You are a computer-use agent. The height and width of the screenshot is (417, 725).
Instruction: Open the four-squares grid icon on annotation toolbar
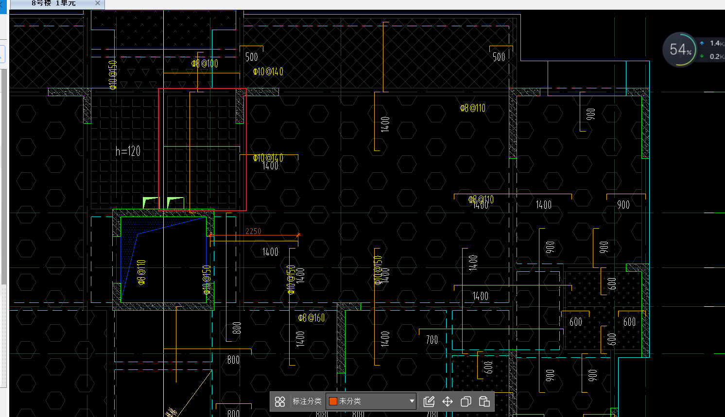pos(280,401)
